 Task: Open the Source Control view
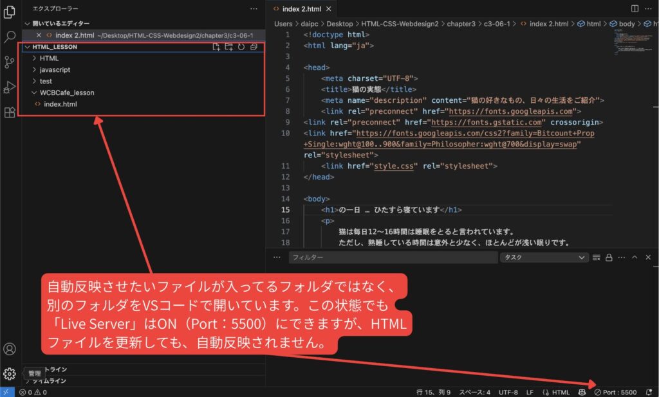(x=10, y=62)
